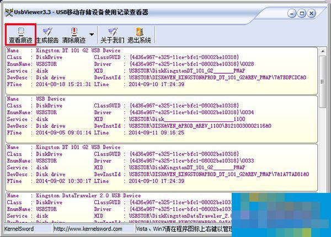
Task: Click FTime value 2014-09-02 10:30:17
Action: click(63, 181)
